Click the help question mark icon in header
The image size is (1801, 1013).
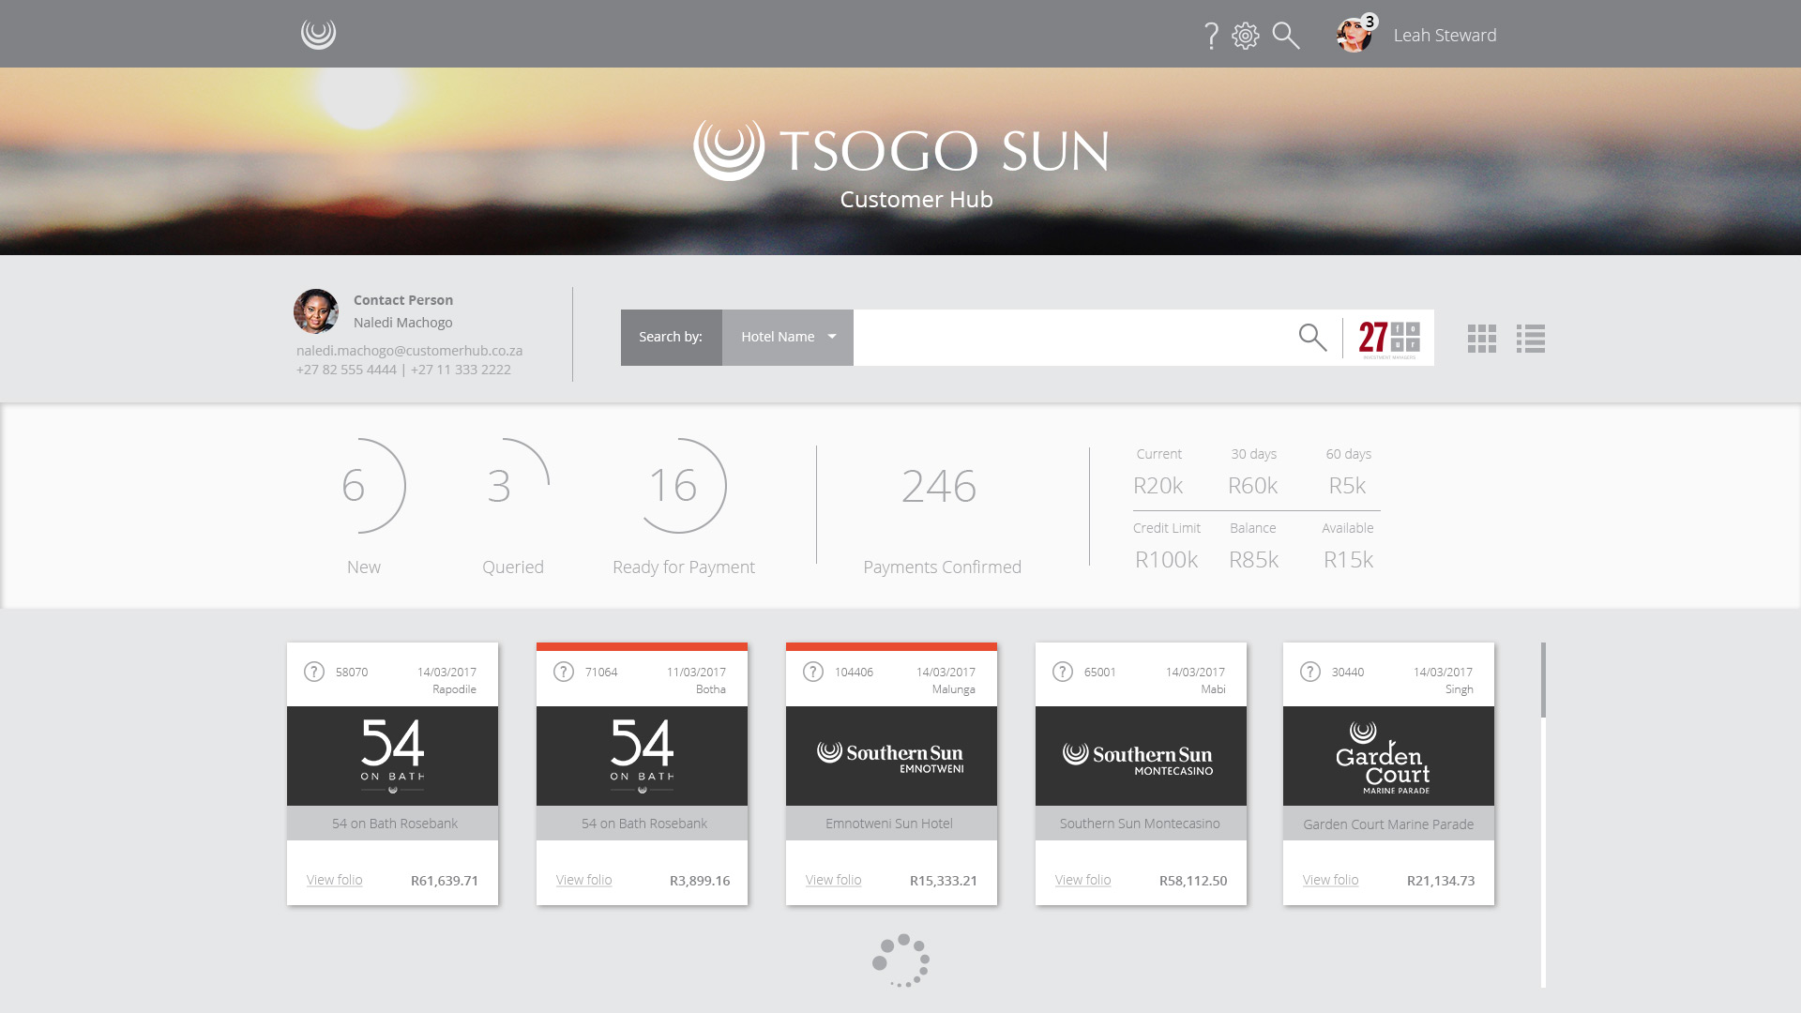coord(1211,36)
